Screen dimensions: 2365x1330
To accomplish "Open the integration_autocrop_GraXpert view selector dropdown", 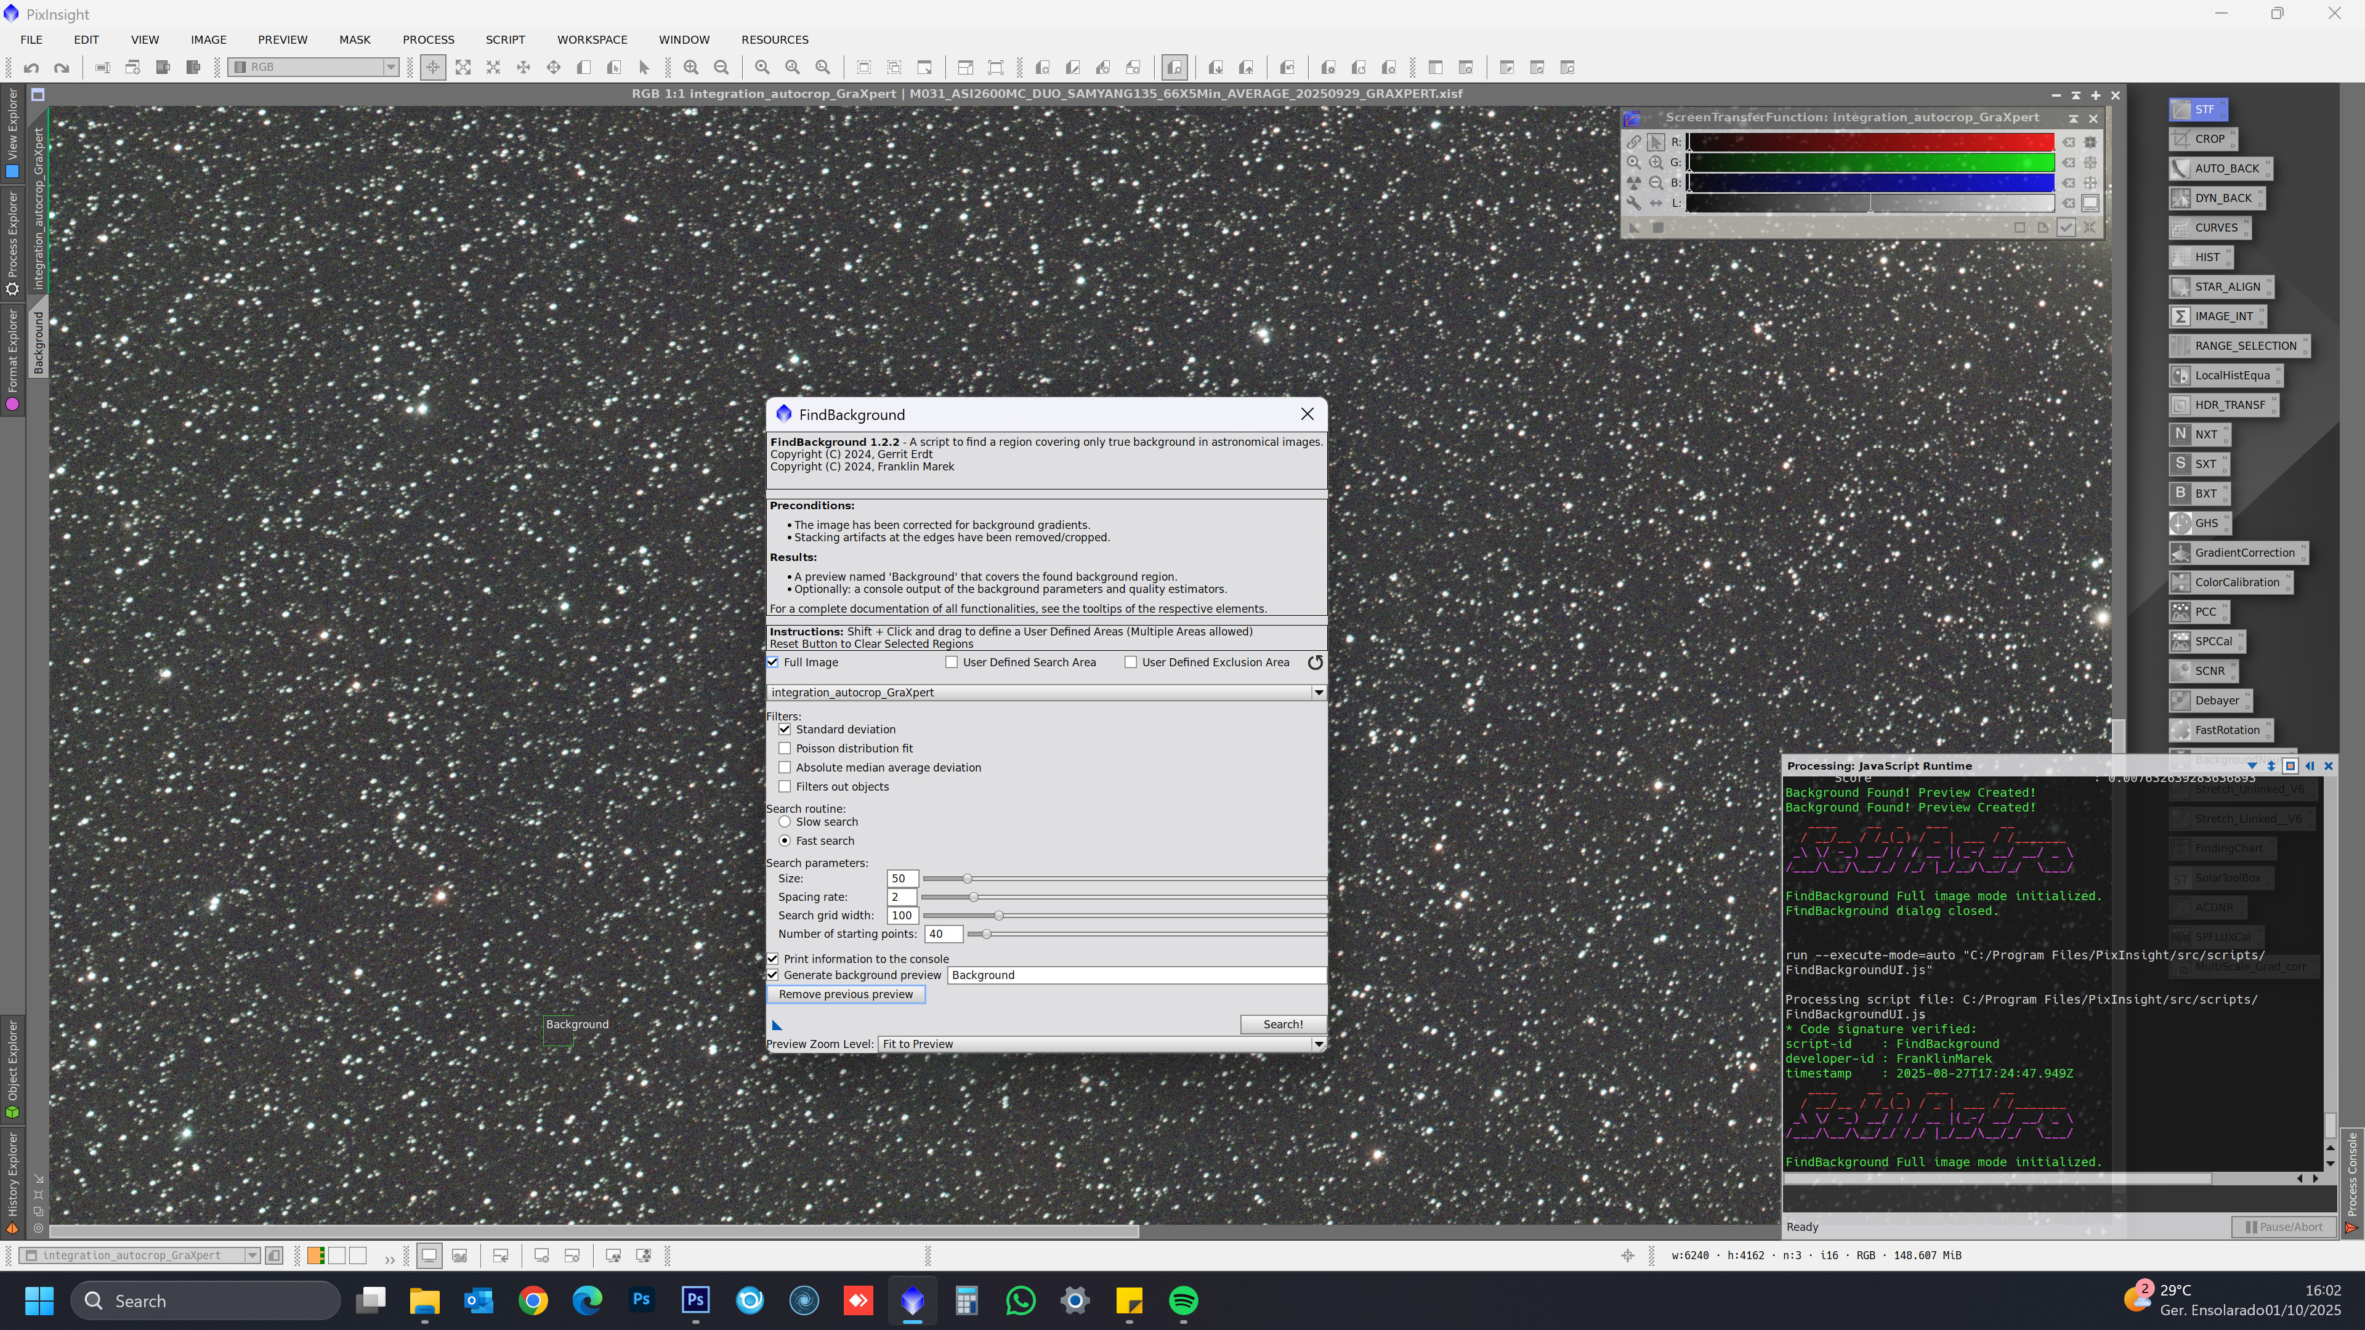I will [x=1319, y=693].
